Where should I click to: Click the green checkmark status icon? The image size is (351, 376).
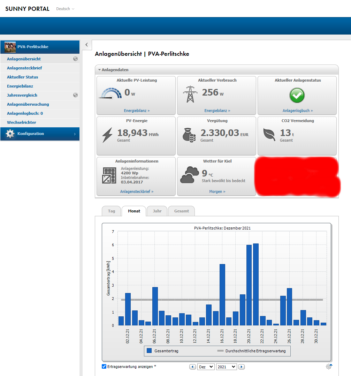(297, 95)
